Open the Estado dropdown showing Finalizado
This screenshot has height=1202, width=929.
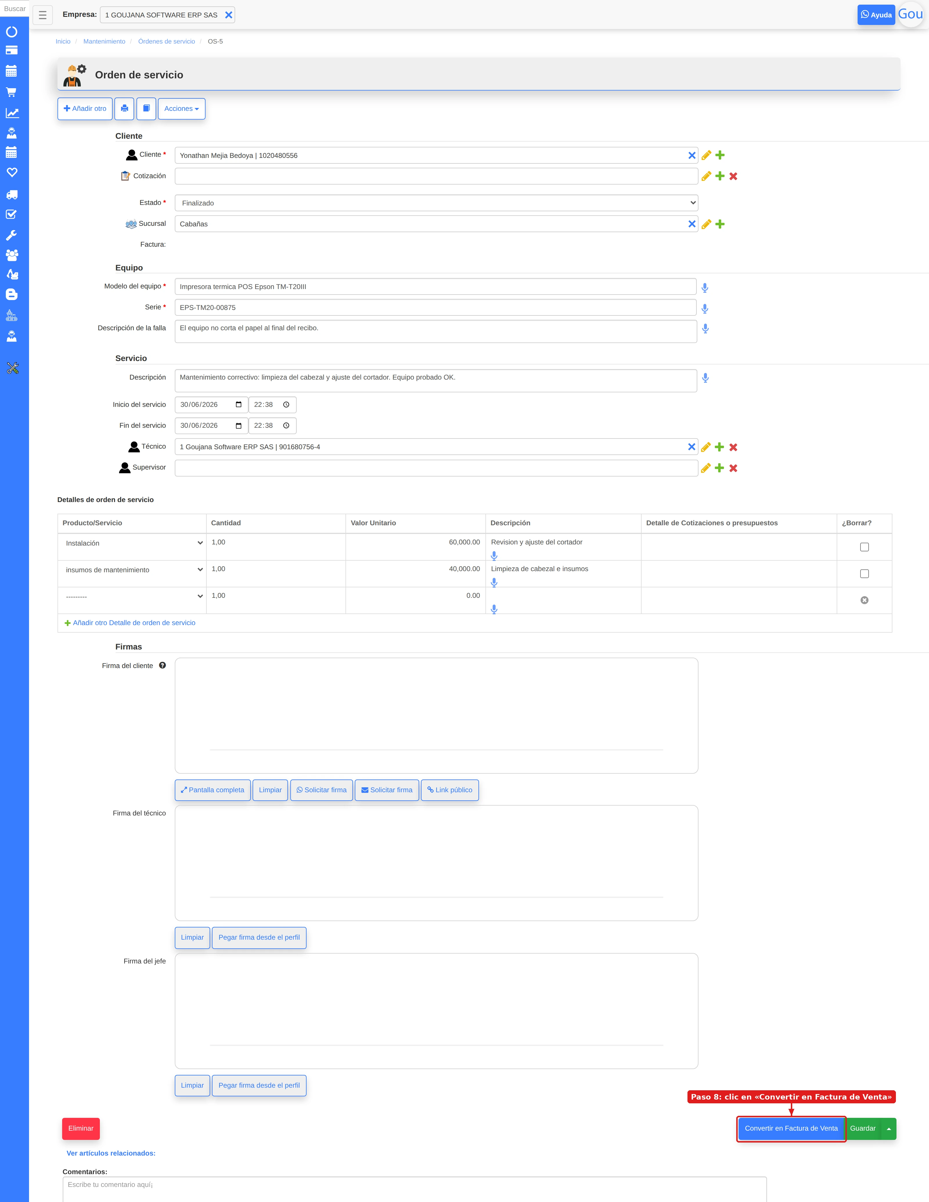point(436,203)
